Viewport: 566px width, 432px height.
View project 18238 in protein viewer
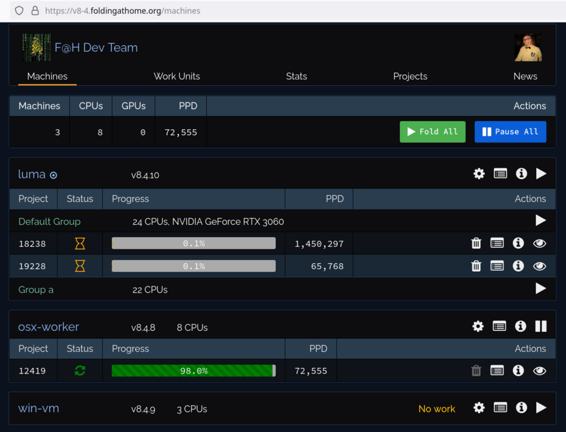point(539,244)
